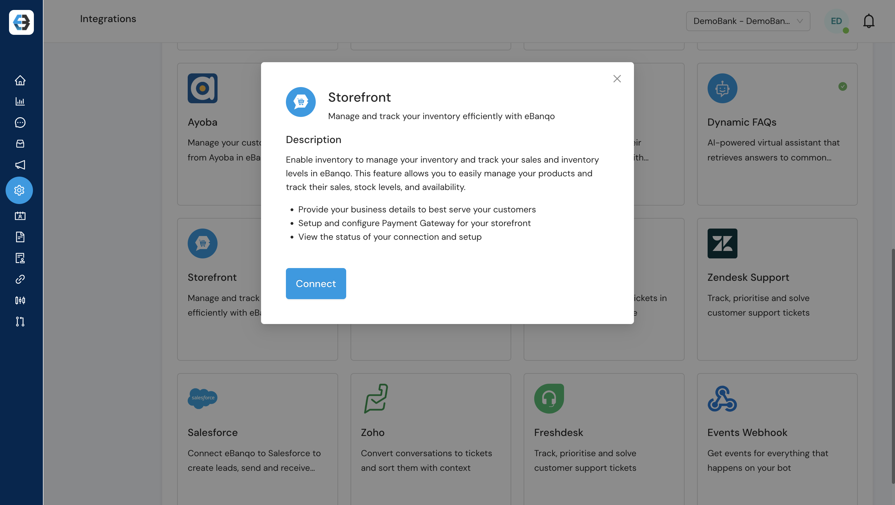Open the megaphone campaigns sidebar icon

(x=20, y=165)
